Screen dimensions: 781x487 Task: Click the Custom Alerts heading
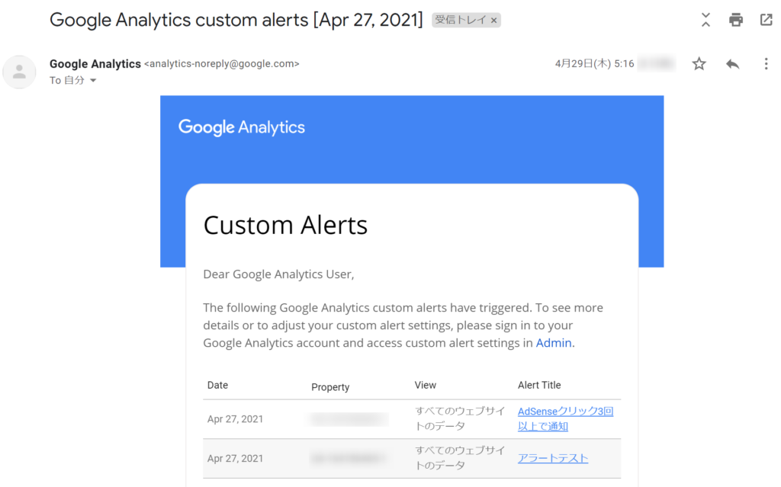click(285, 225)
